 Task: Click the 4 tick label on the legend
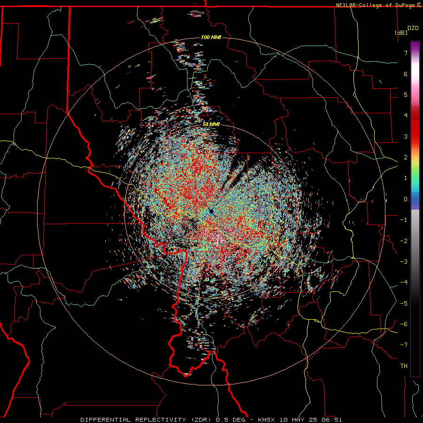[406, 116]
